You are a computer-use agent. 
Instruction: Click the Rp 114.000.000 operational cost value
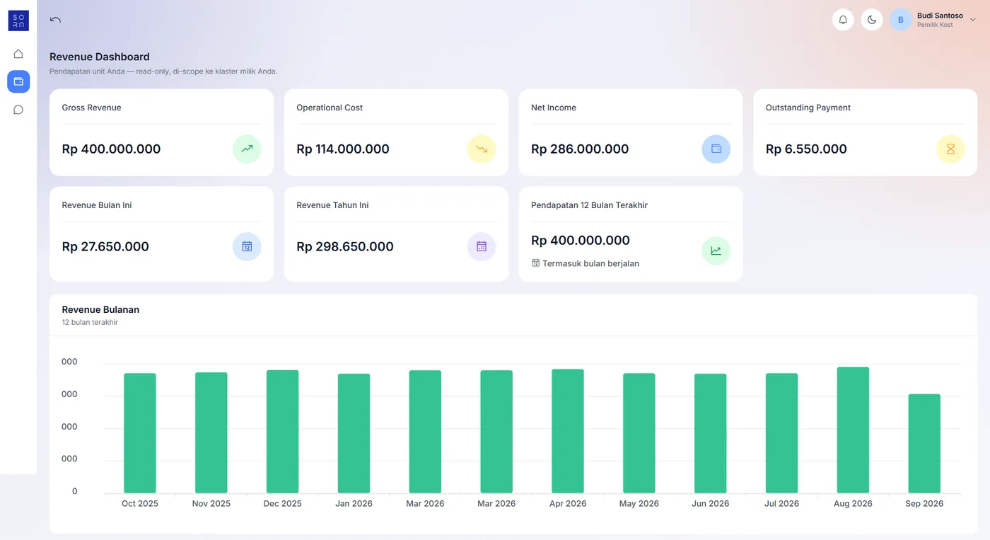[x=343, y=149]
